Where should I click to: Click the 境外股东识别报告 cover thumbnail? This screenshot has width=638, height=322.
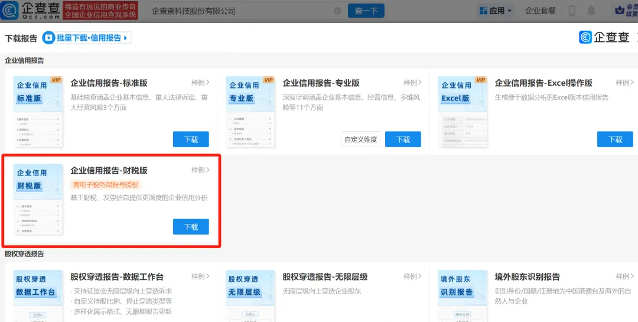tap(463, 295)
